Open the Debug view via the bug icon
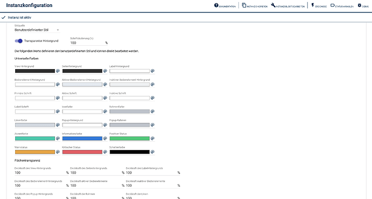 [363, 5]
